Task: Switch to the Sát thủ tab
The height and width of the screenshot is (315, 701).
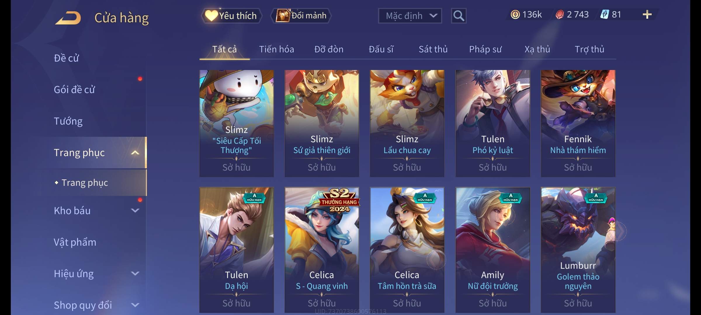Action: [x=433, y=49]
